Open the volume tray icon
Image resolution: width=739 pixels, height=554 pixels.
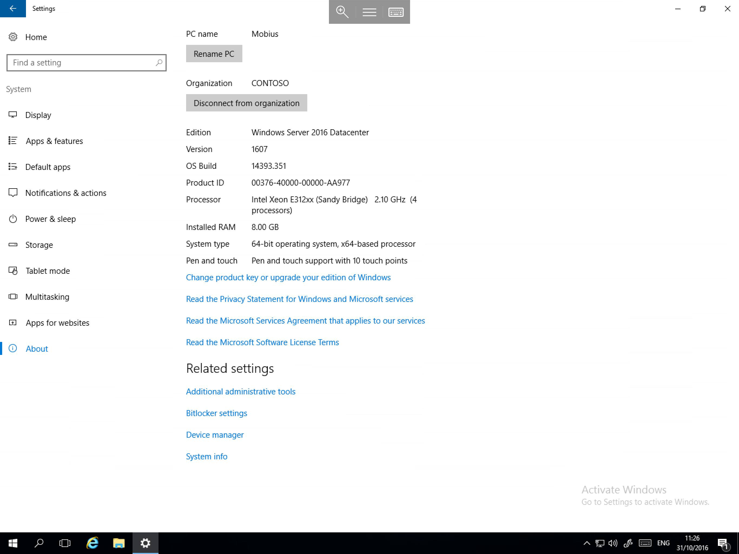[613, 543]
